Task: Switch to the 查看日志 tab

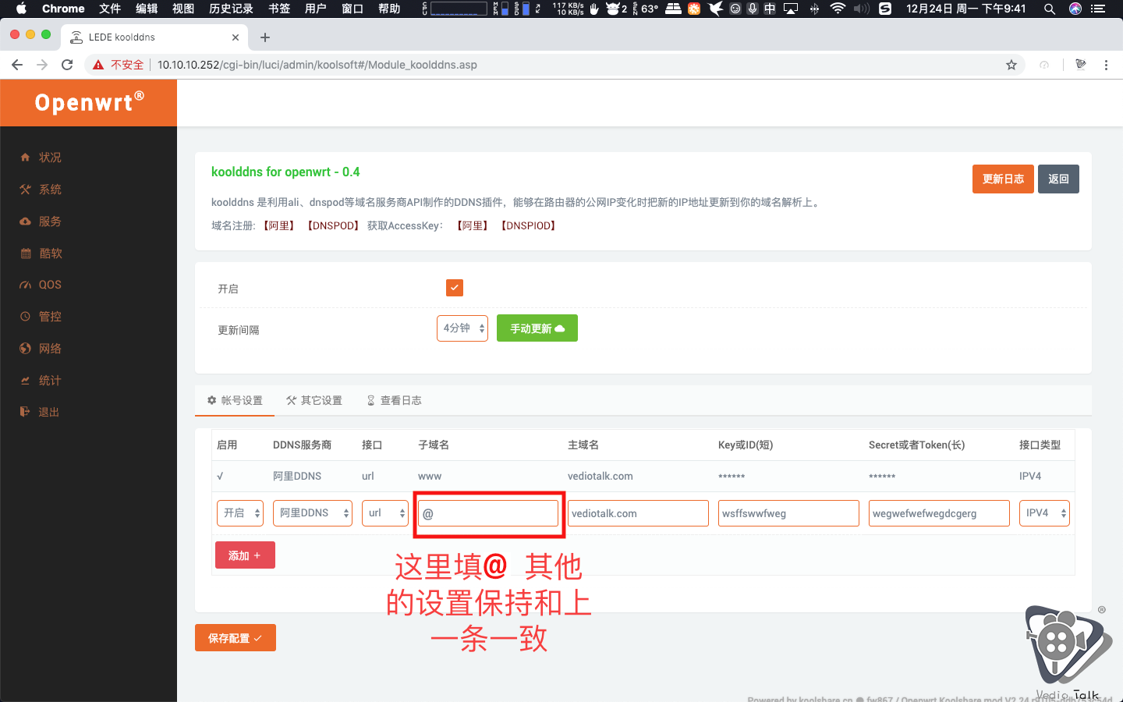Action: tap(394, 400)
